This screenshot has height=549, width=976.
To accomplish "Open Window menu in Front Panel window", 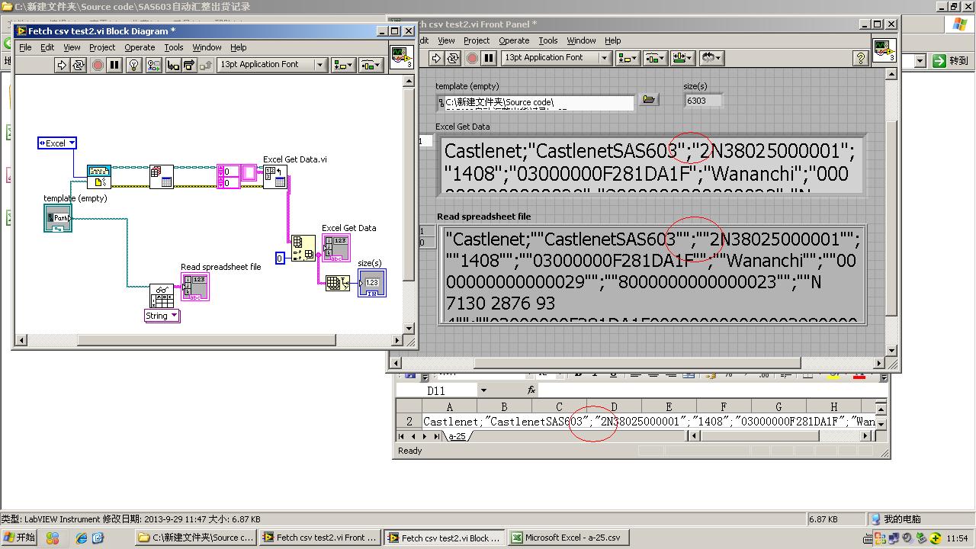I will tap(581, 40).
